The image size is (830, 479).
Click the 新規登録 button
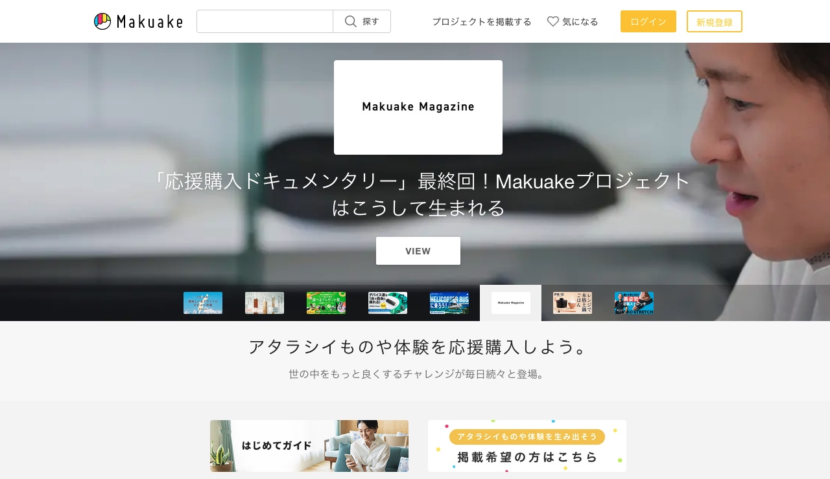tap(715, 21)
